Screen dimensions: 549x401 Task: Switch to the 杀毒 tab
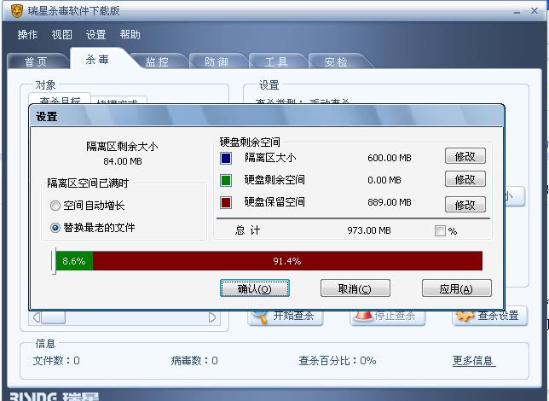pyautogui.click(x=97, y=59)
